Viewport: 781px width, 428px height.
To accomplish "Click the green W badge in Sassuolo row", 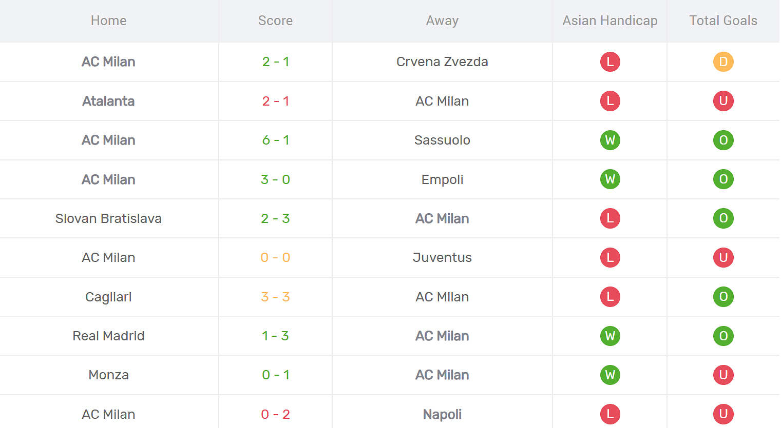I will tap(610, 140).
